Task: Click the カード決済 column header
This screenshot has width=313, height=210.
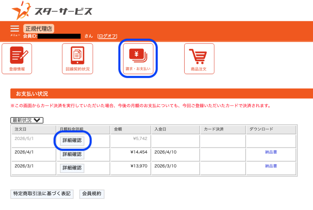Action: click(x=223, y=129)
